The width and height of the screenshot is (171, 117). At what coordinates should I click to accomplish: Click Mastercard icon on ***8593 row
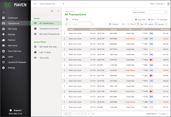(x=151, y=60)
